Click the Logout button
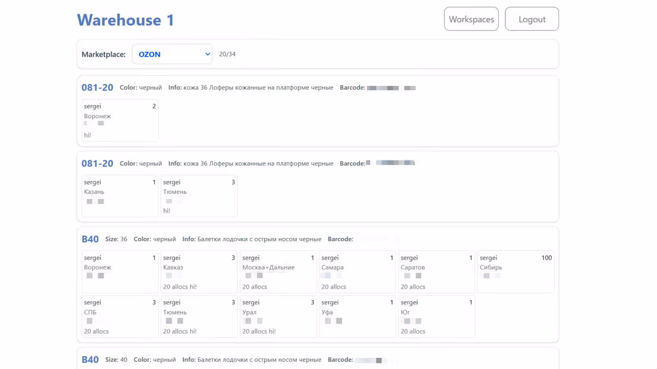The height and width of the screenshot is (369, 657). coord(532,19)
